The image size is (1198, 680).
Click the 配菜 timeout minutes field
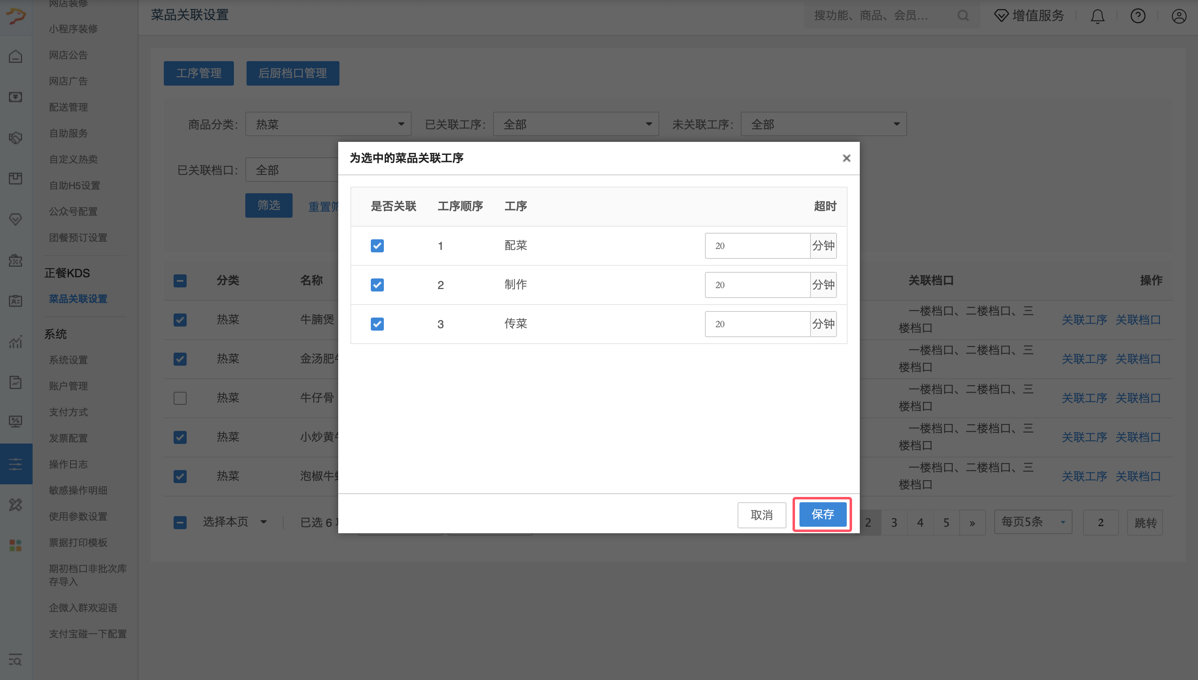pyautogui.click(x=758, y=246)
